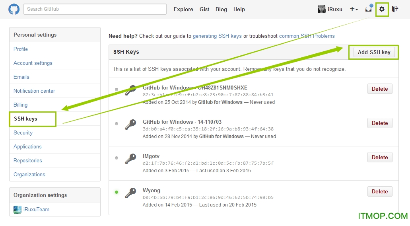The width and height of the screenshot is (410, 226).
Task: Open the generating SSH keys guide link
Action: click(217, 36)
